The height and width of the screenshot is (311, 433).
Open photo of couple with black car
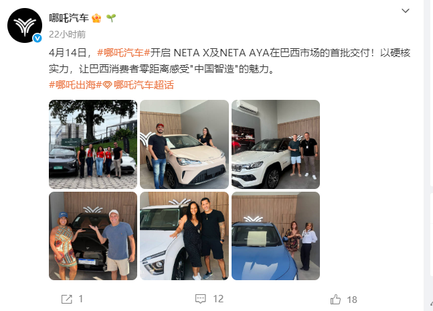pyautogui.click(x=93, y=236)
